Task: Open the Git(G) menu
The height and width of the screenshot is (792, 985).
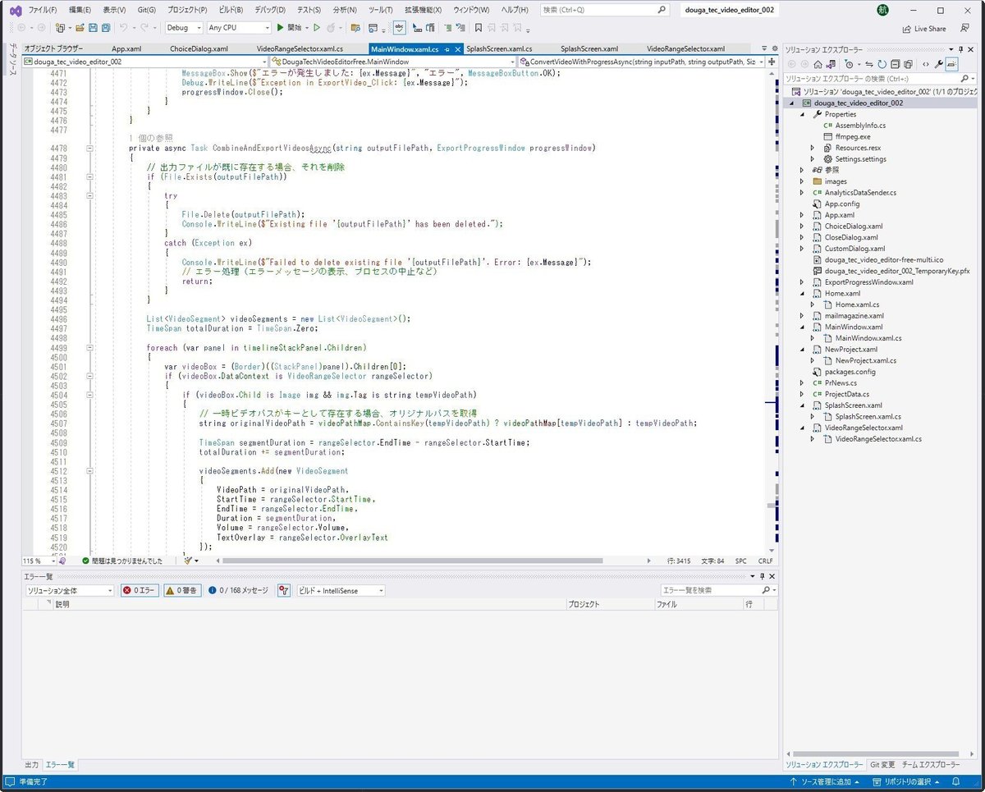Action: click(147, 11)
